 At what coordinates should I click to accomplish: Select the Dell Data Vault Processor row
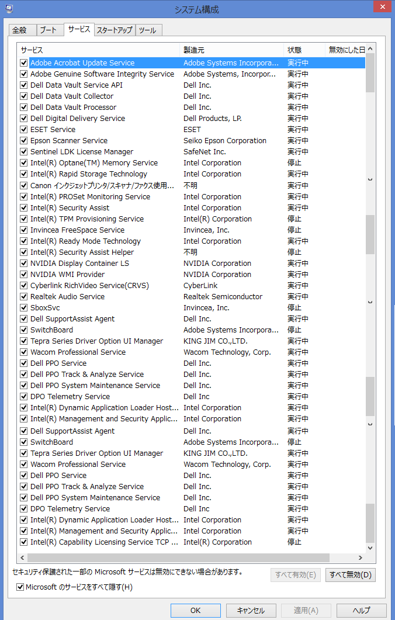point(192,107)
